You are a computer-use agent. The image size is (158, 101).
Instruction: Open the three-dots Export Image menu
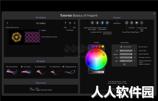(x=142, y=23)
